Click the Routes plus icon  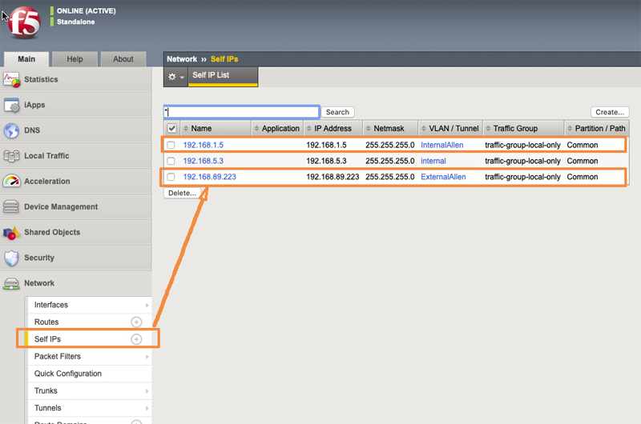coord(136,322)
